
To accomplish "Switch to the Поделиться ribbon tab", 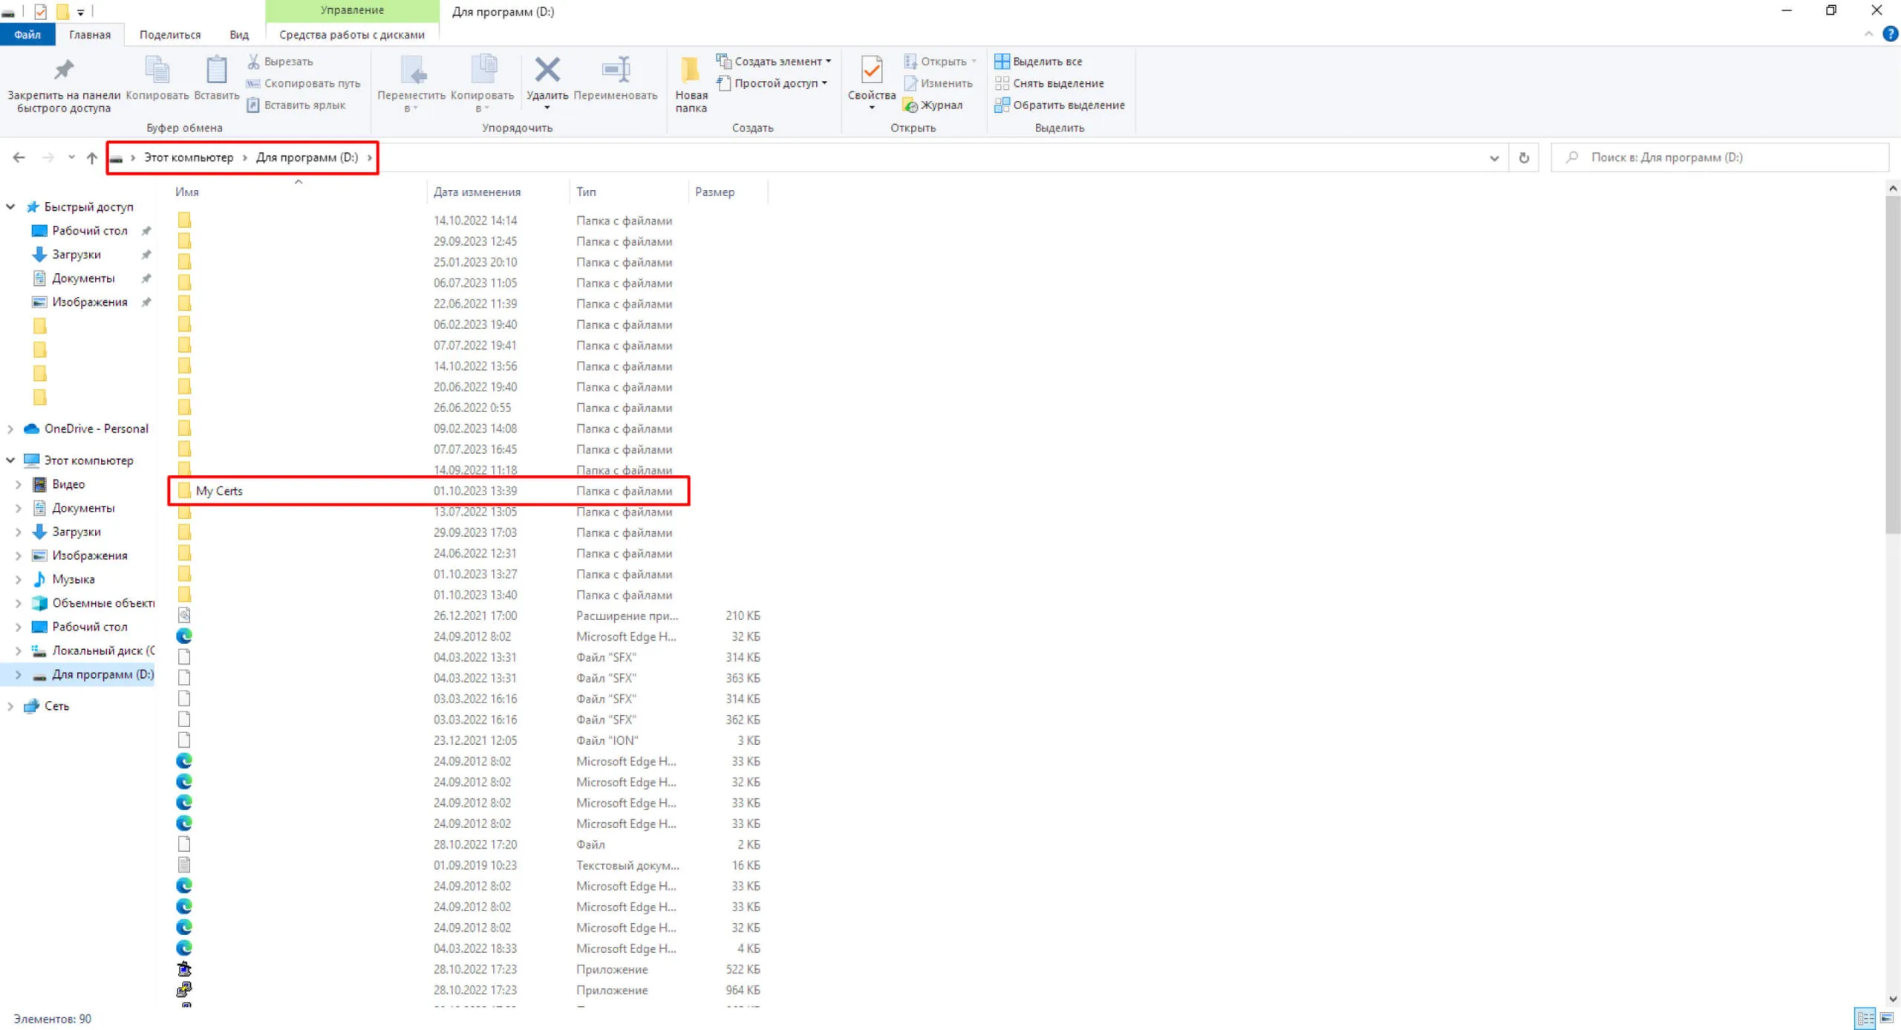I will click(170, 34).
